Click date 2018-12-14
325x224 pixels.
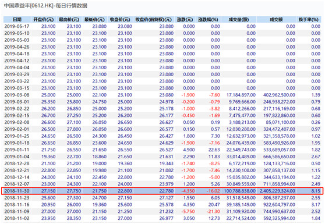click(x=17, y=177)
